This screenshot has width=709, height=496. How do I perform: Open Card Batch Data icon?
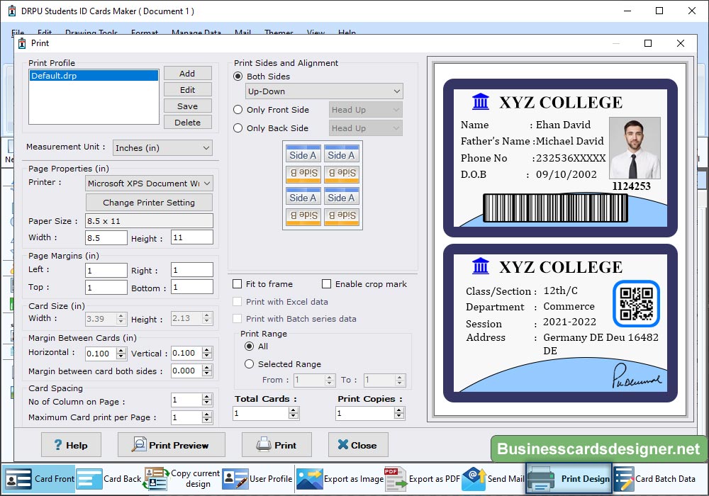624,479
